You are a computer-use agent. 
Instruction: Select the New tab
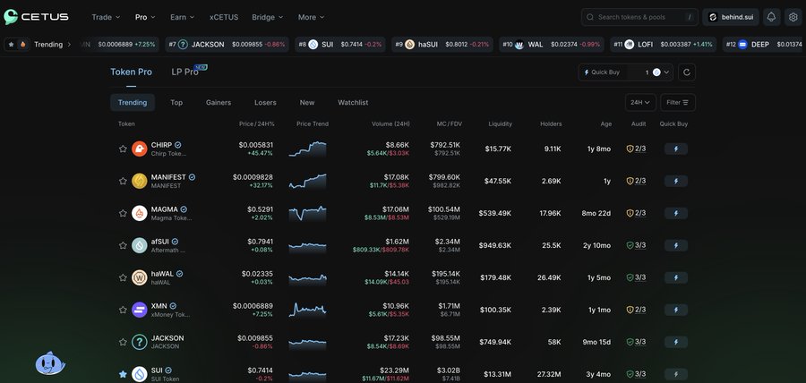pyautogui.click(x=307, y=103)
